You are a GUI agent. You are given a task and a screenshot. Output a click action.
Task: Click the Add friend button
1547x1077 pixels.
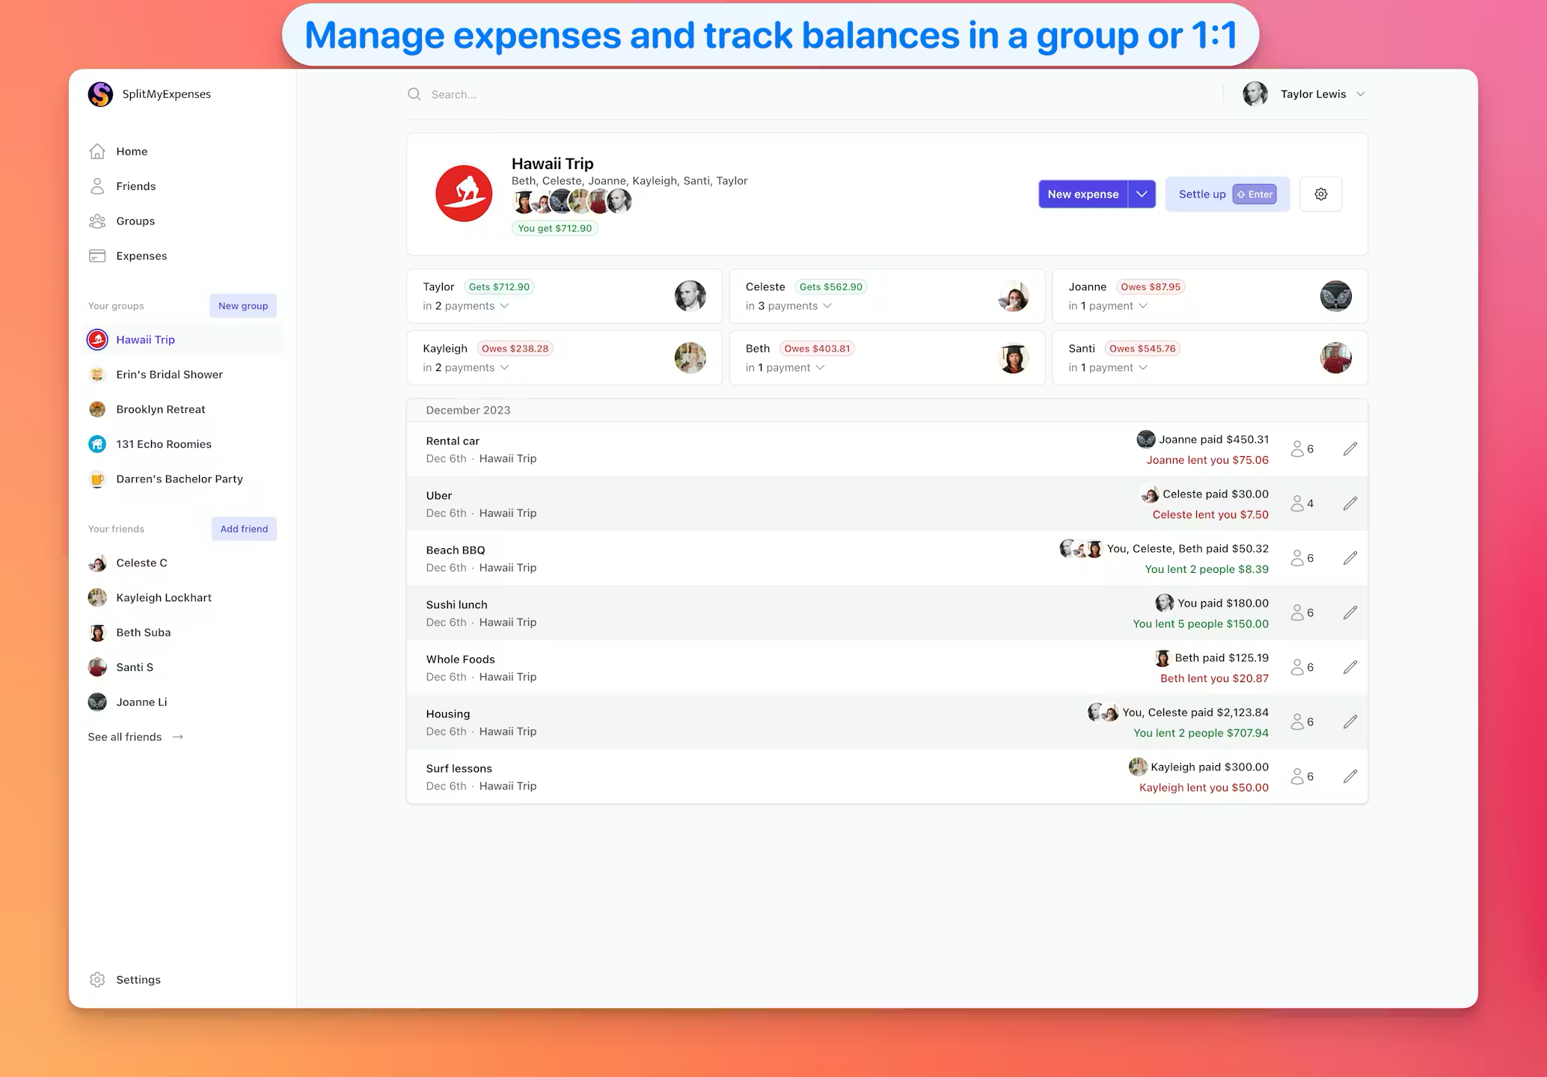pyautogui.click(x=244, y=529)
